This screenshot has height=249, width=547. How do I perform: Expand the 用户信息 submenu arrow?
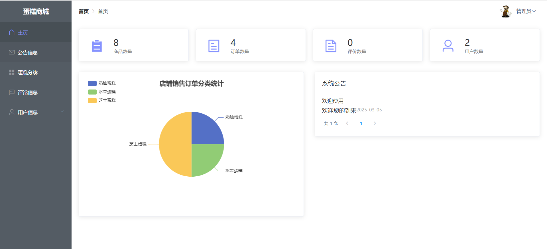point(62,111)
